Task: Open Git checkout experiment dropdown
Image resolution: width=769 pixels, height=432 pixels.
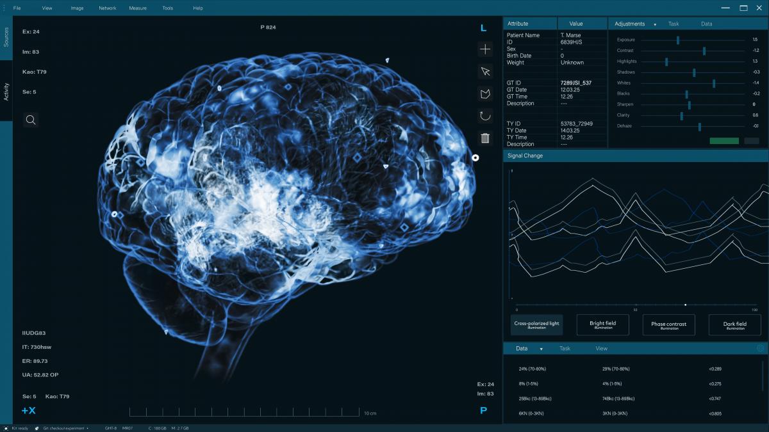Action: (x=87, y=428)
